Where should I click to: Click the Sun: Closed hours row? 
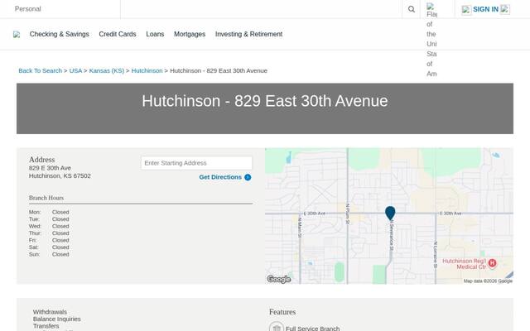(x=49, y=254)
